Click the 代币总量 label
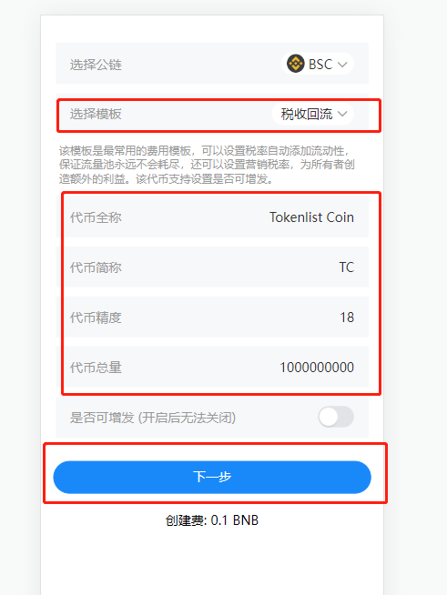Screen dimensions: 447x595 click(x=96, y=368)
